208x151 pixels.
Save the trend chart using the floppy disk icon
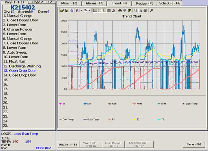point(67,10)
